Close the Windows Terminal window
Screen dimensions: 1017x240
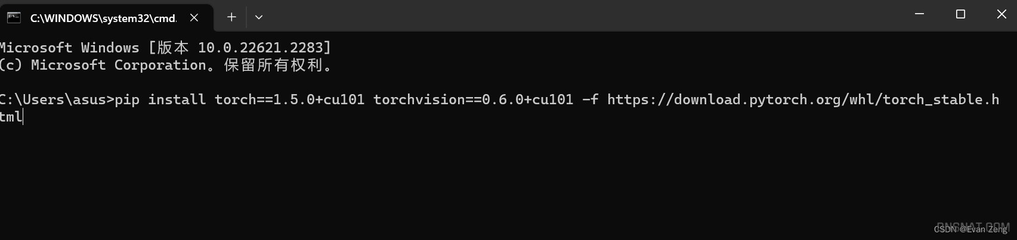click(1001, 14)
